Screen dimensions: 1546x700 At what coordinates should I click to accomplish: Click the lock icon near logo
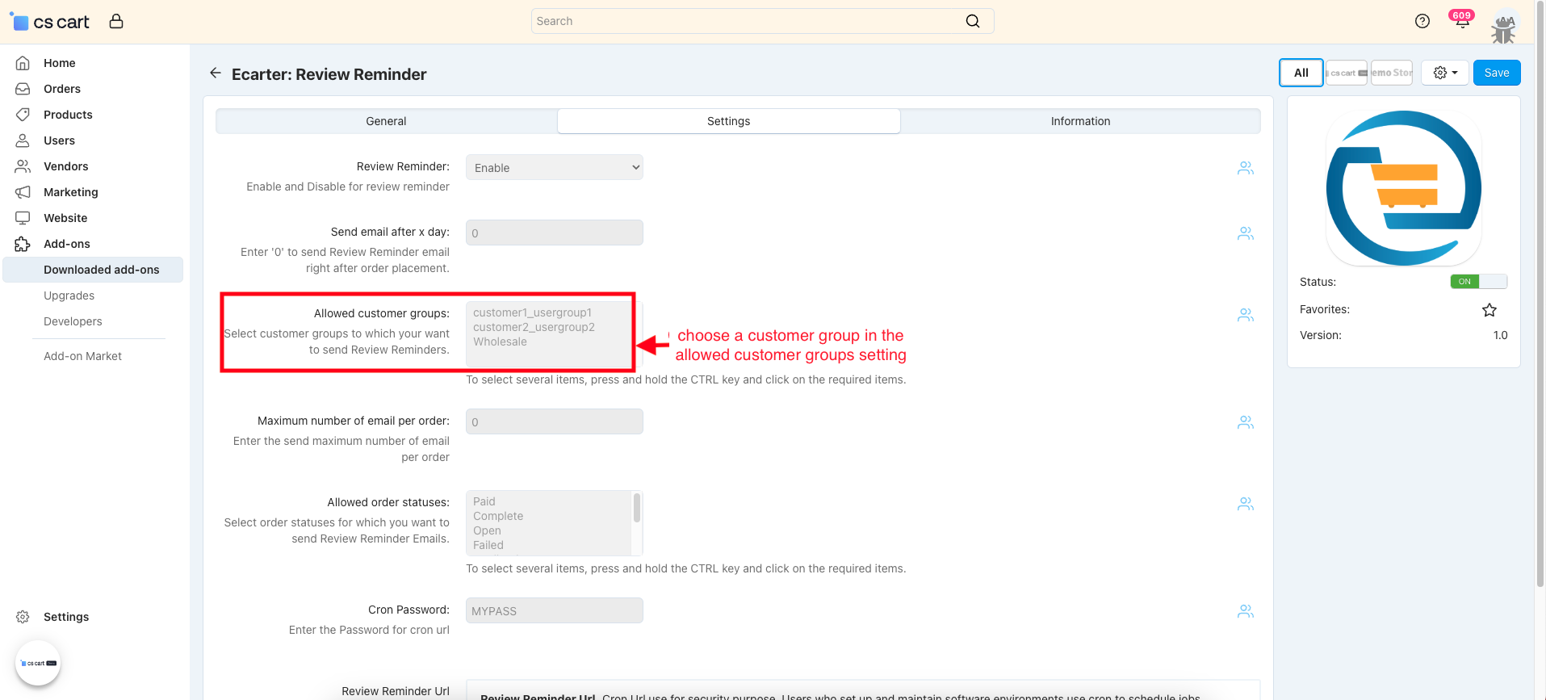(x=116, y=21)
